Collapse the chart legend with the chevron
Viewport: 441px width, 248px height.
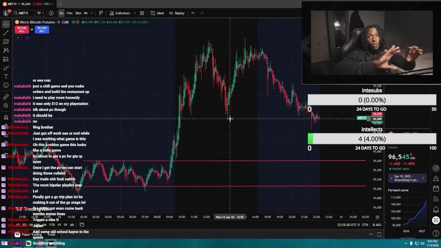(18, 38)
